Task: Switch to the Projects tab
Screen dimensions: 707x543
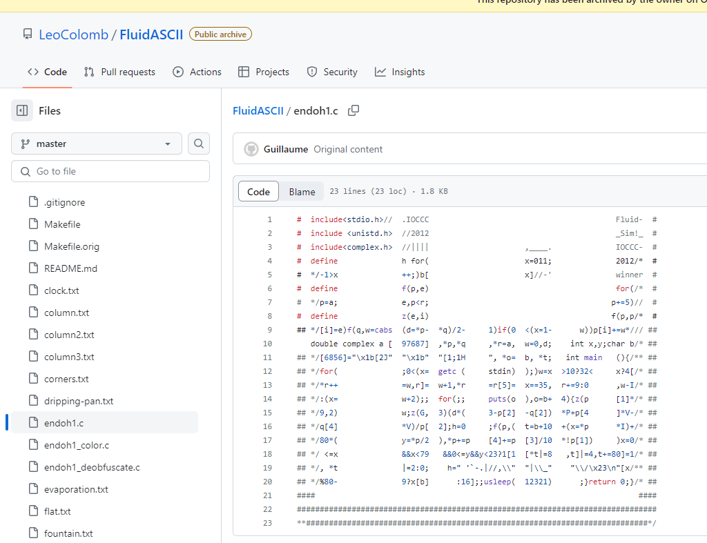Action: (x=264, y=72)
